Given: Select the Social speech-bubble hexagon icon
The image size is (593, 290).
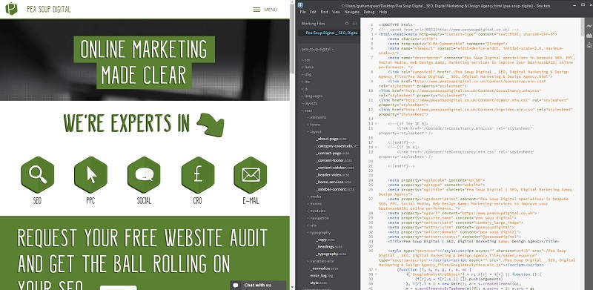Looking at the screenshot, I should (x=144, y=174).
